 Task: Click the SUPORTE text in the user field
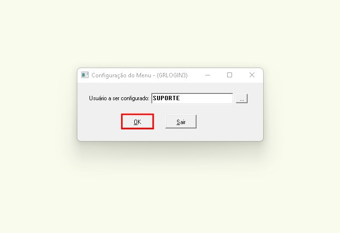pyautogui.click(x=166, y=98)
